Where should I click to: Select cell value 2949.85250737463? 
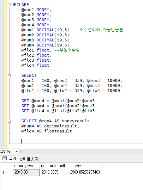coord(85,172)
